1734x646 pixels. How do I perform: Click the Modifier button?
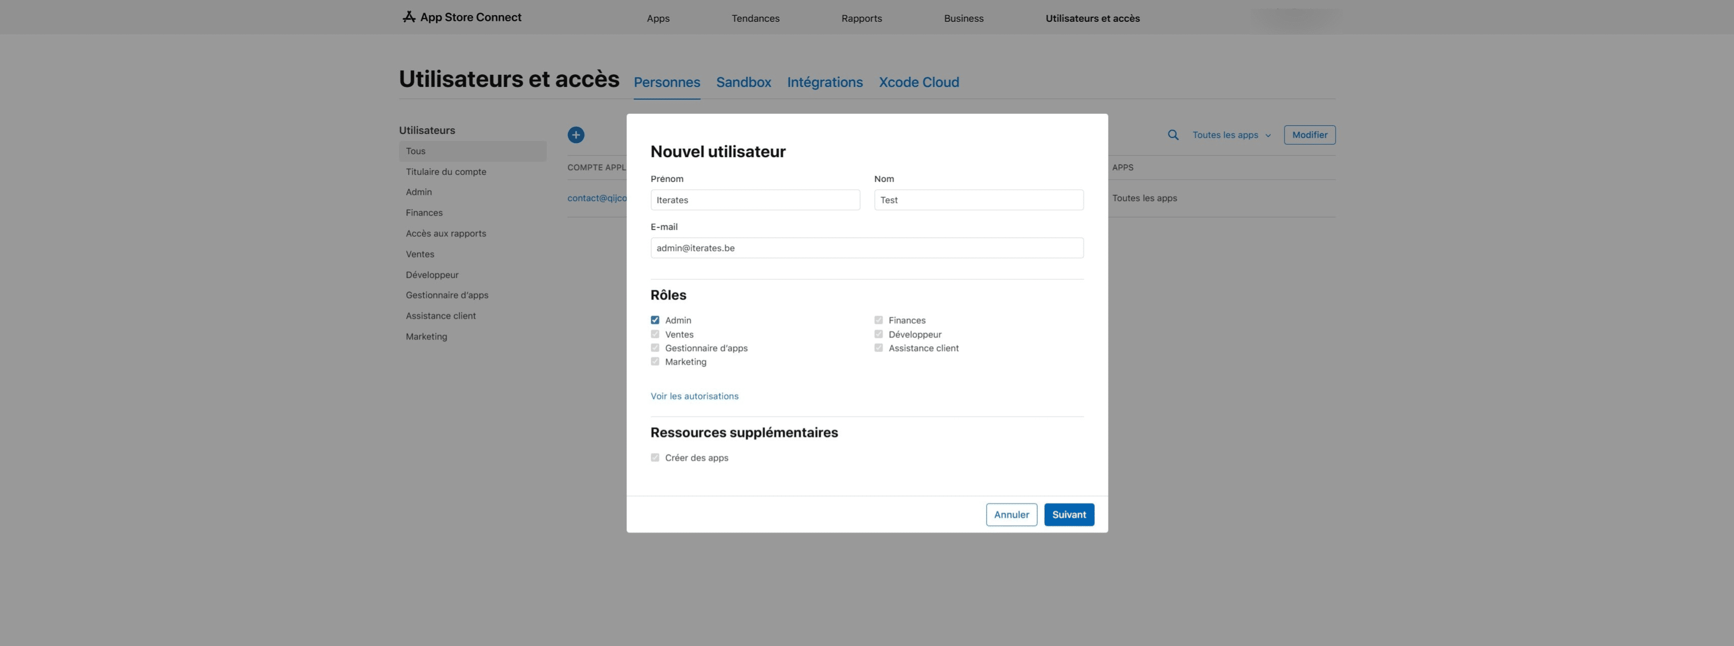1309,135
